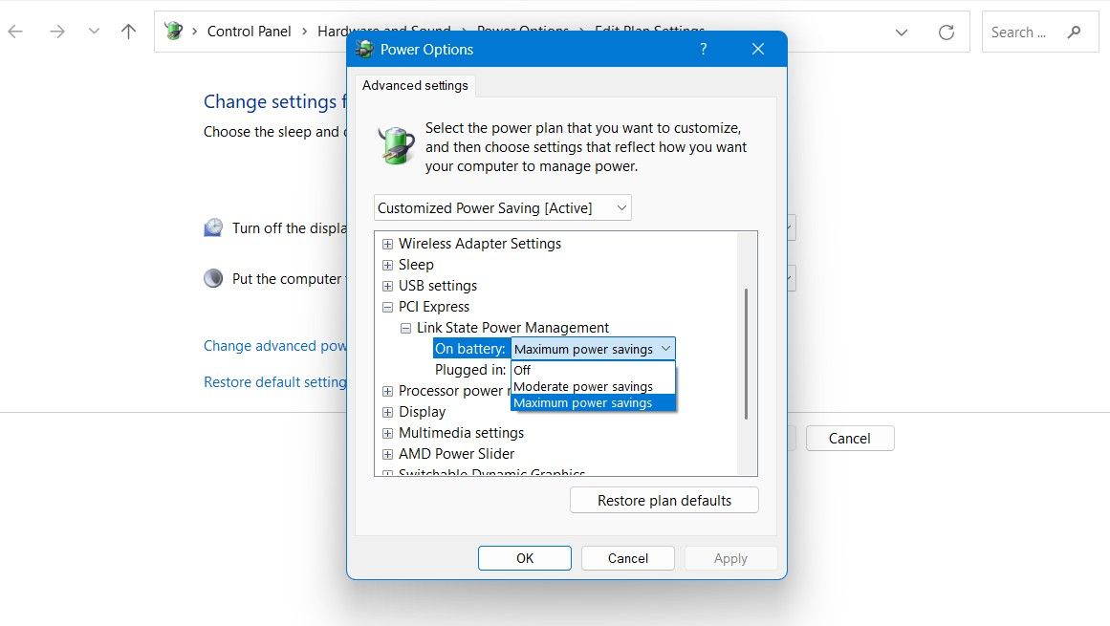The image size is (1110, 626).
Task: Select the On battery label
Action: click(470, 349)
